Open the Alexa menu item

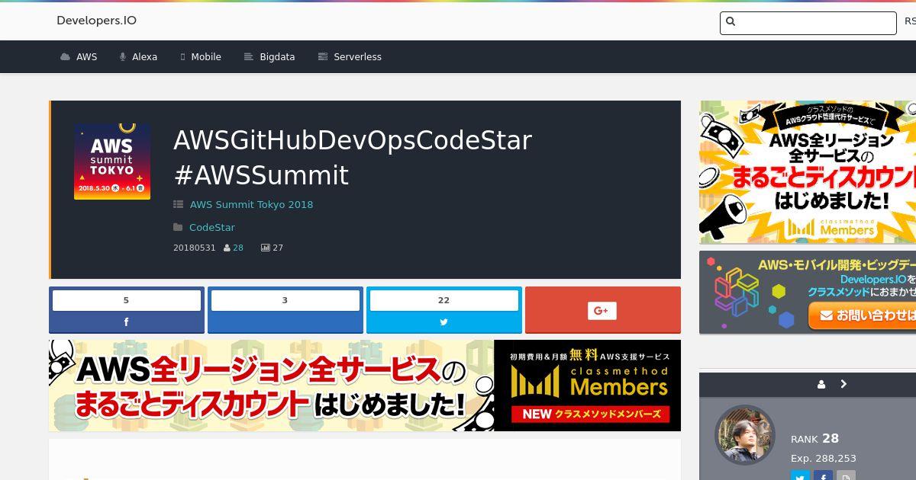pos(138,57)
